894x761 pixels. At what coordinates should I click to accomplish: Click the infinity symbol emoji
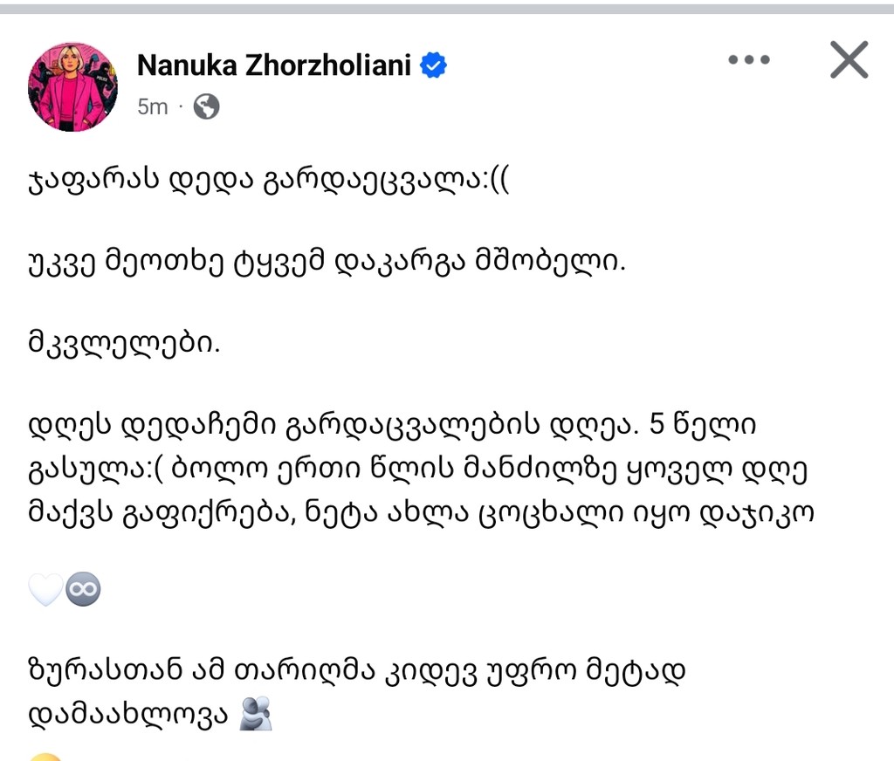point(83,589)
